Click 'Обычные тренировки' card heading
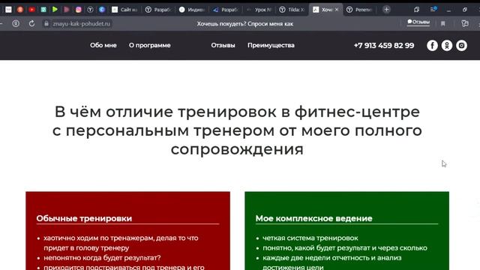Image resolution: width=480 pixels, height=270 pixels. (84, 218)
